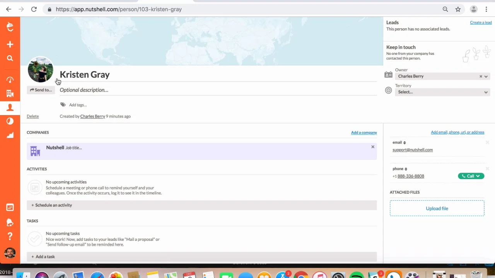Screen dimensions: 495x278
Task: Open user avatar menu at sidebar bottom
Action: (10, 253)
